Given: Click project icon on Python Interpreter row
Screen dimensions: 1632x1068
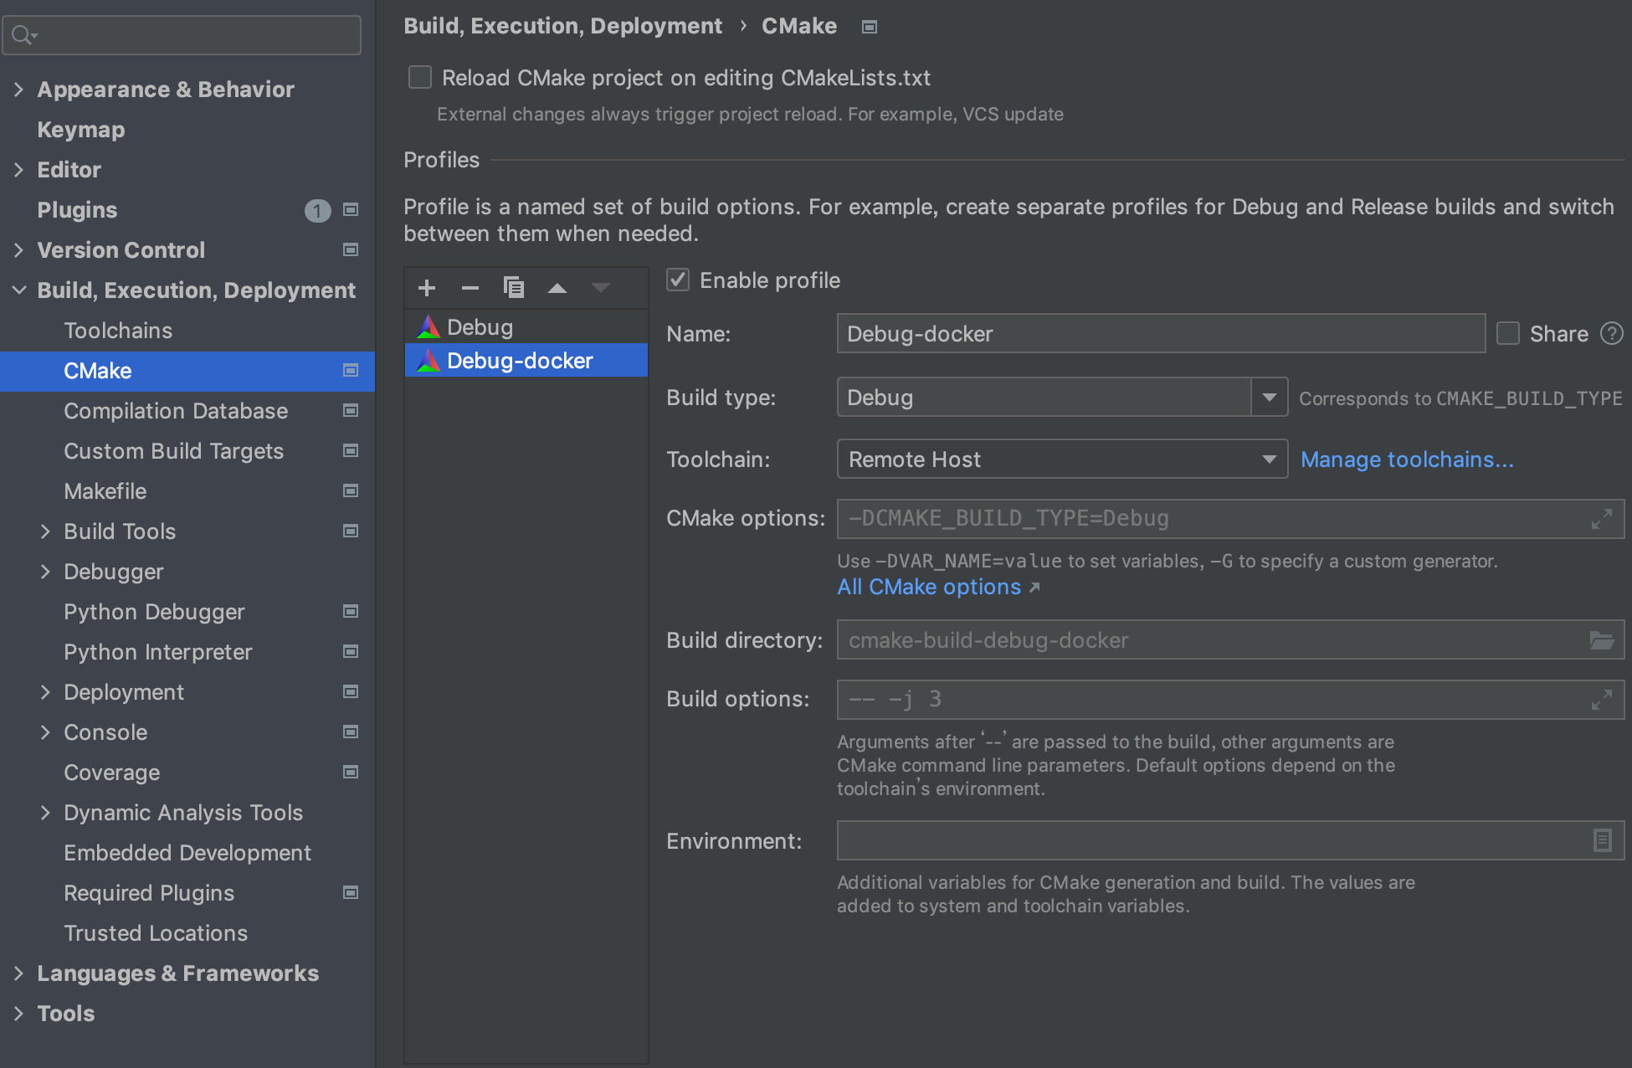Looking at the screenshot, I should click(x=351, y=652).
